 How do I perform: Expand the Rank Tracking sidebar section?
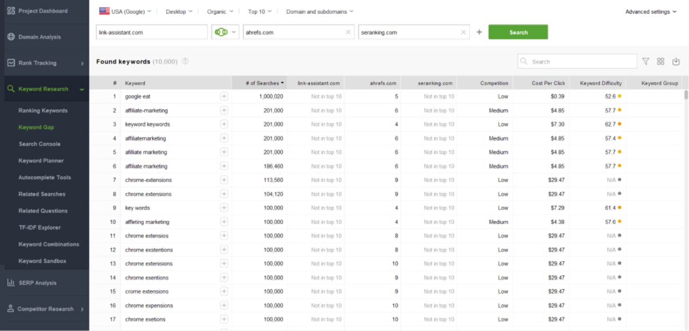[82, 64]
